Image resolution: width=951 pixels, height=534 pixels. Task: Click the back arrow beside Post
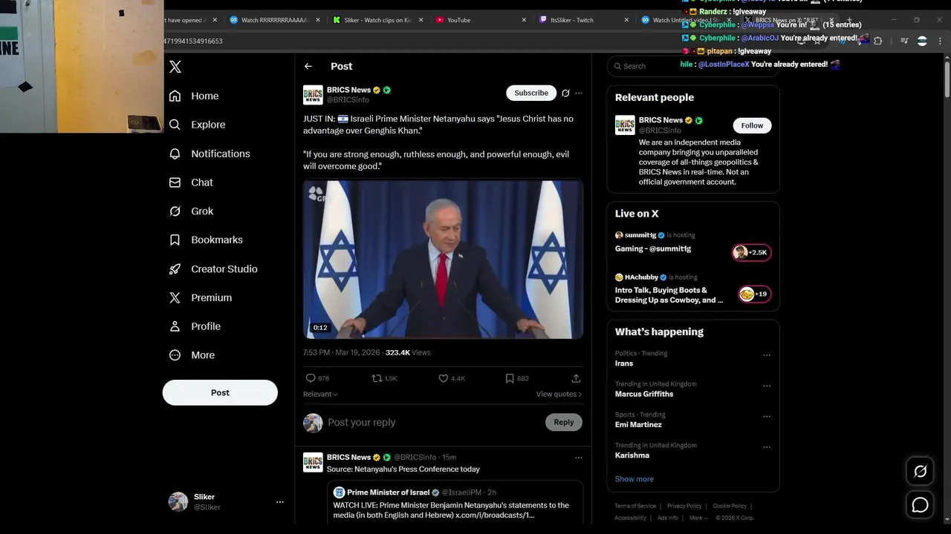tap(308, 66)
